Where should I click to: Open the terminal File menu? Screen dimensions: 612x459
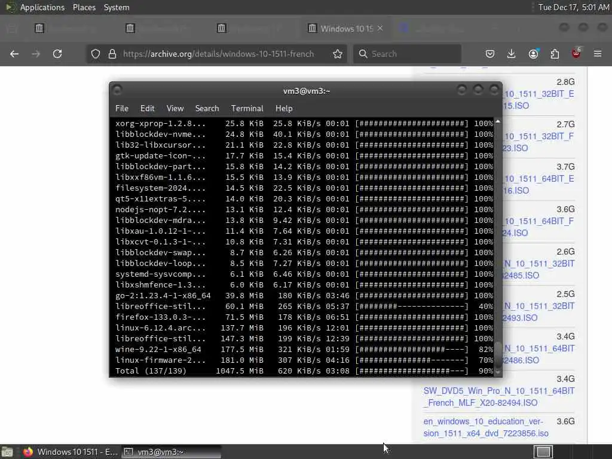pos(122,109)
